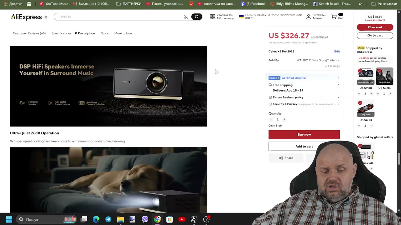
Task: Click the red Checkout button
Action: tap(375, 27)
